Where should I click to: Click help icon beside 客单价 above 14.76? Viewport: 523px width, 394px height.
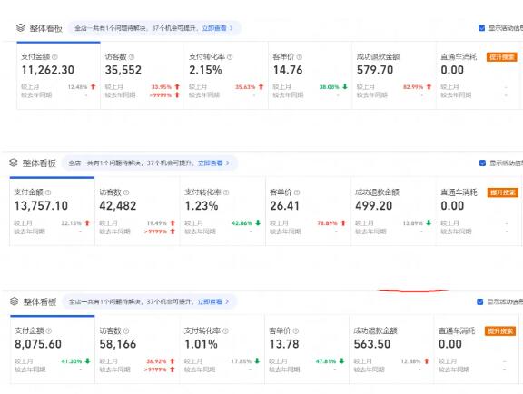[300, 57]
